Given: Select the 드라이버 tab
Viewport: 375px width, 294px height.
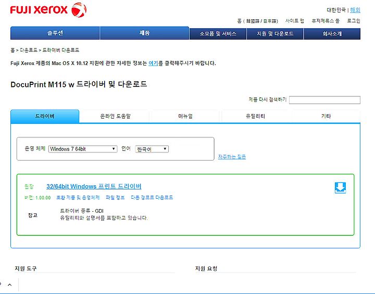Looking at the screenshot, I should [x=45, y=116].
